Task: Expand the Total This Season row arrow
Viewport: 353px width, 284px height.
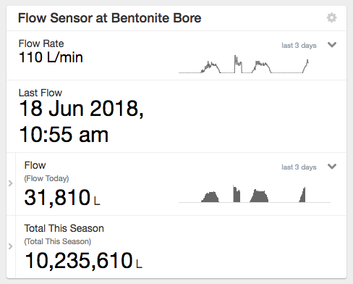Action: pos(10,246)
